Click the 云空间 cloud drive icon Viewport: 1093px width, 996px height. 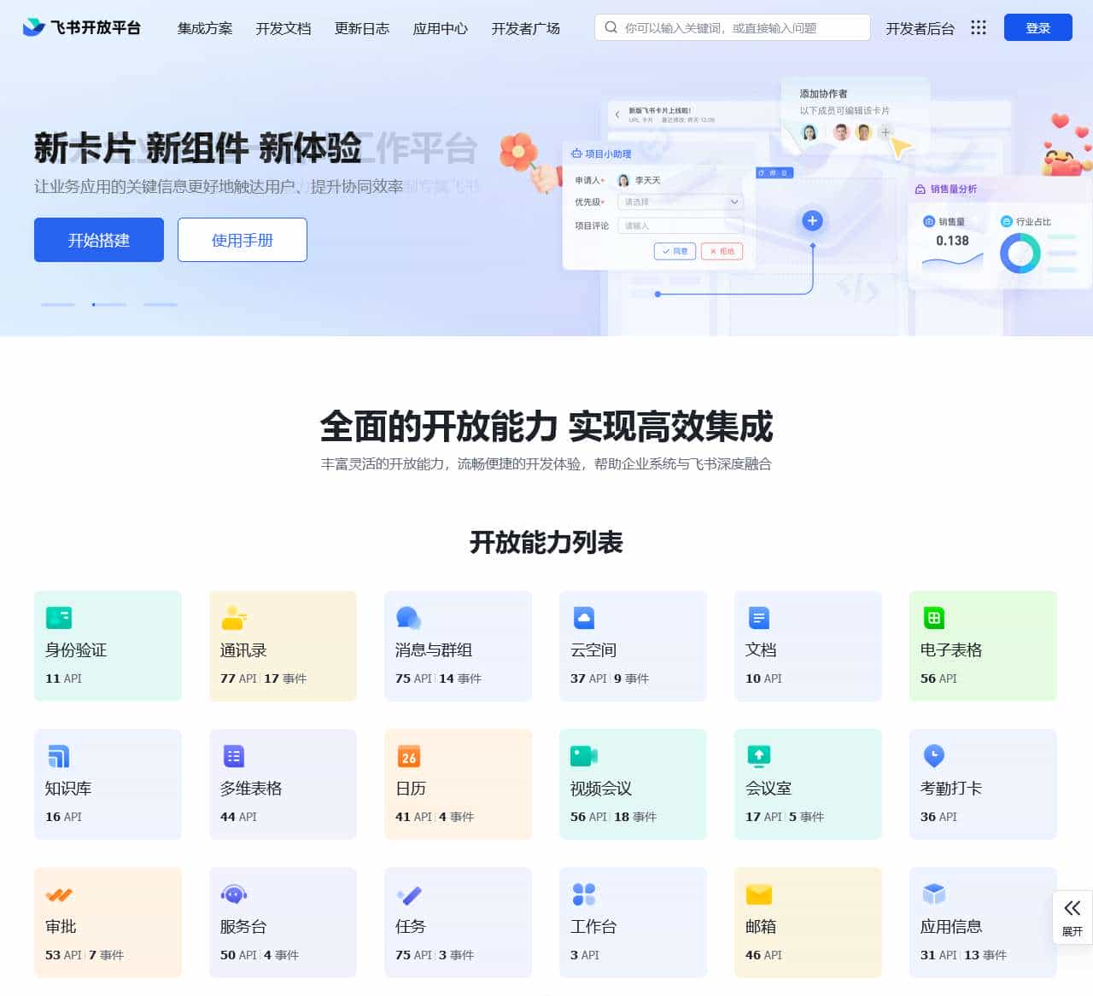tap(584, 617)
